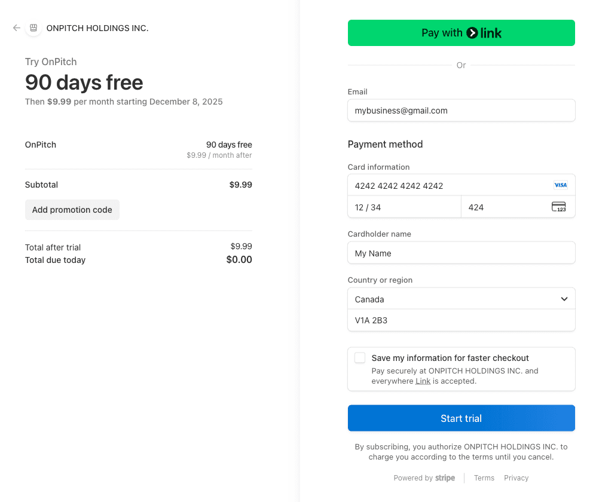Click the underlined Link word in checkout text
Viewport: 599px width, 502px height.
(423, 381)
